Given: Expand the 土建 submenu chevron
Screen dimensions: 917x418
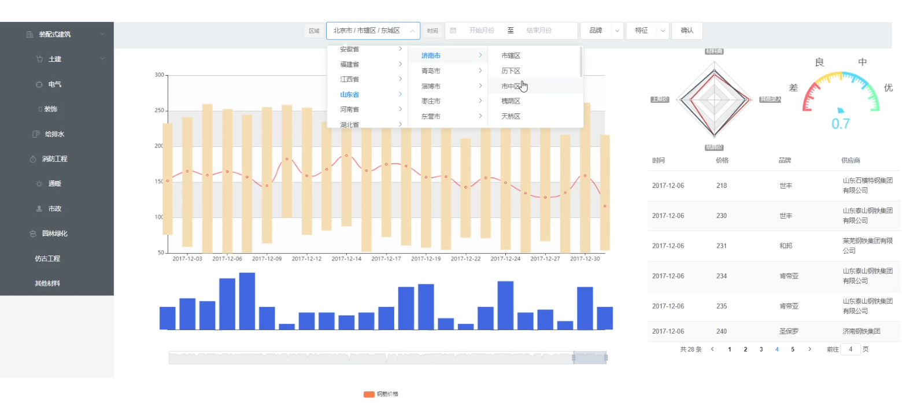Looking at the screenshot, I should pyautogui.click(x=102, y=59).
